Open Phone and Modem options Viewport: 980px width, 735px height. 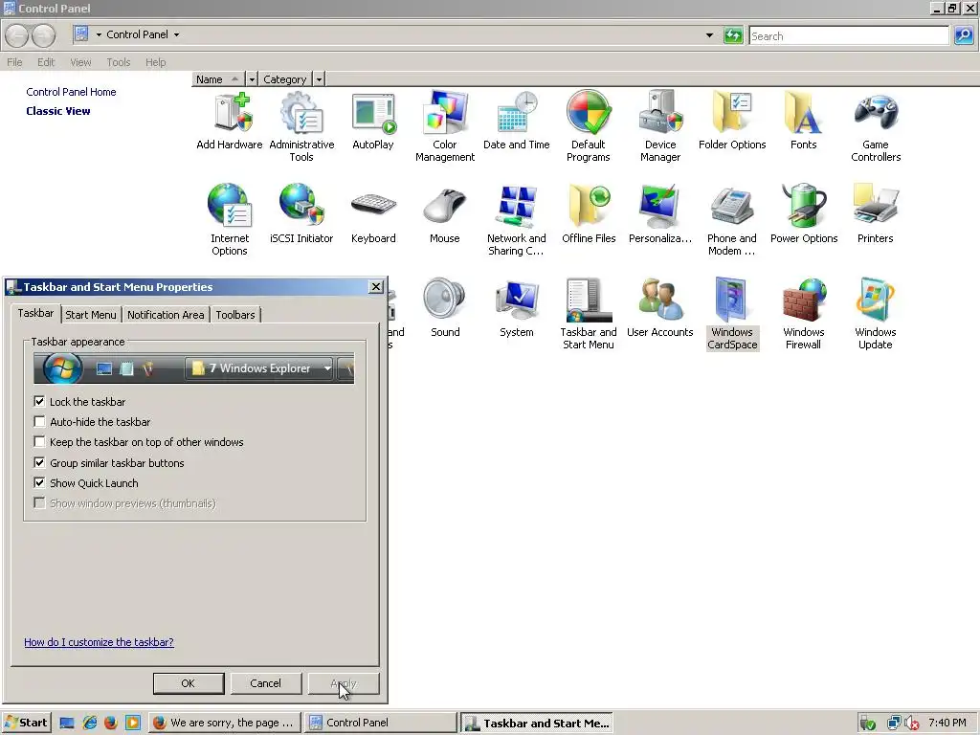732,220
